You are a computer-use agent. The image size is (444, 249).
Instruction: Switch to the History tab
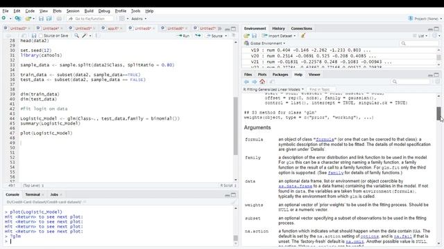(x=278, y=28)
